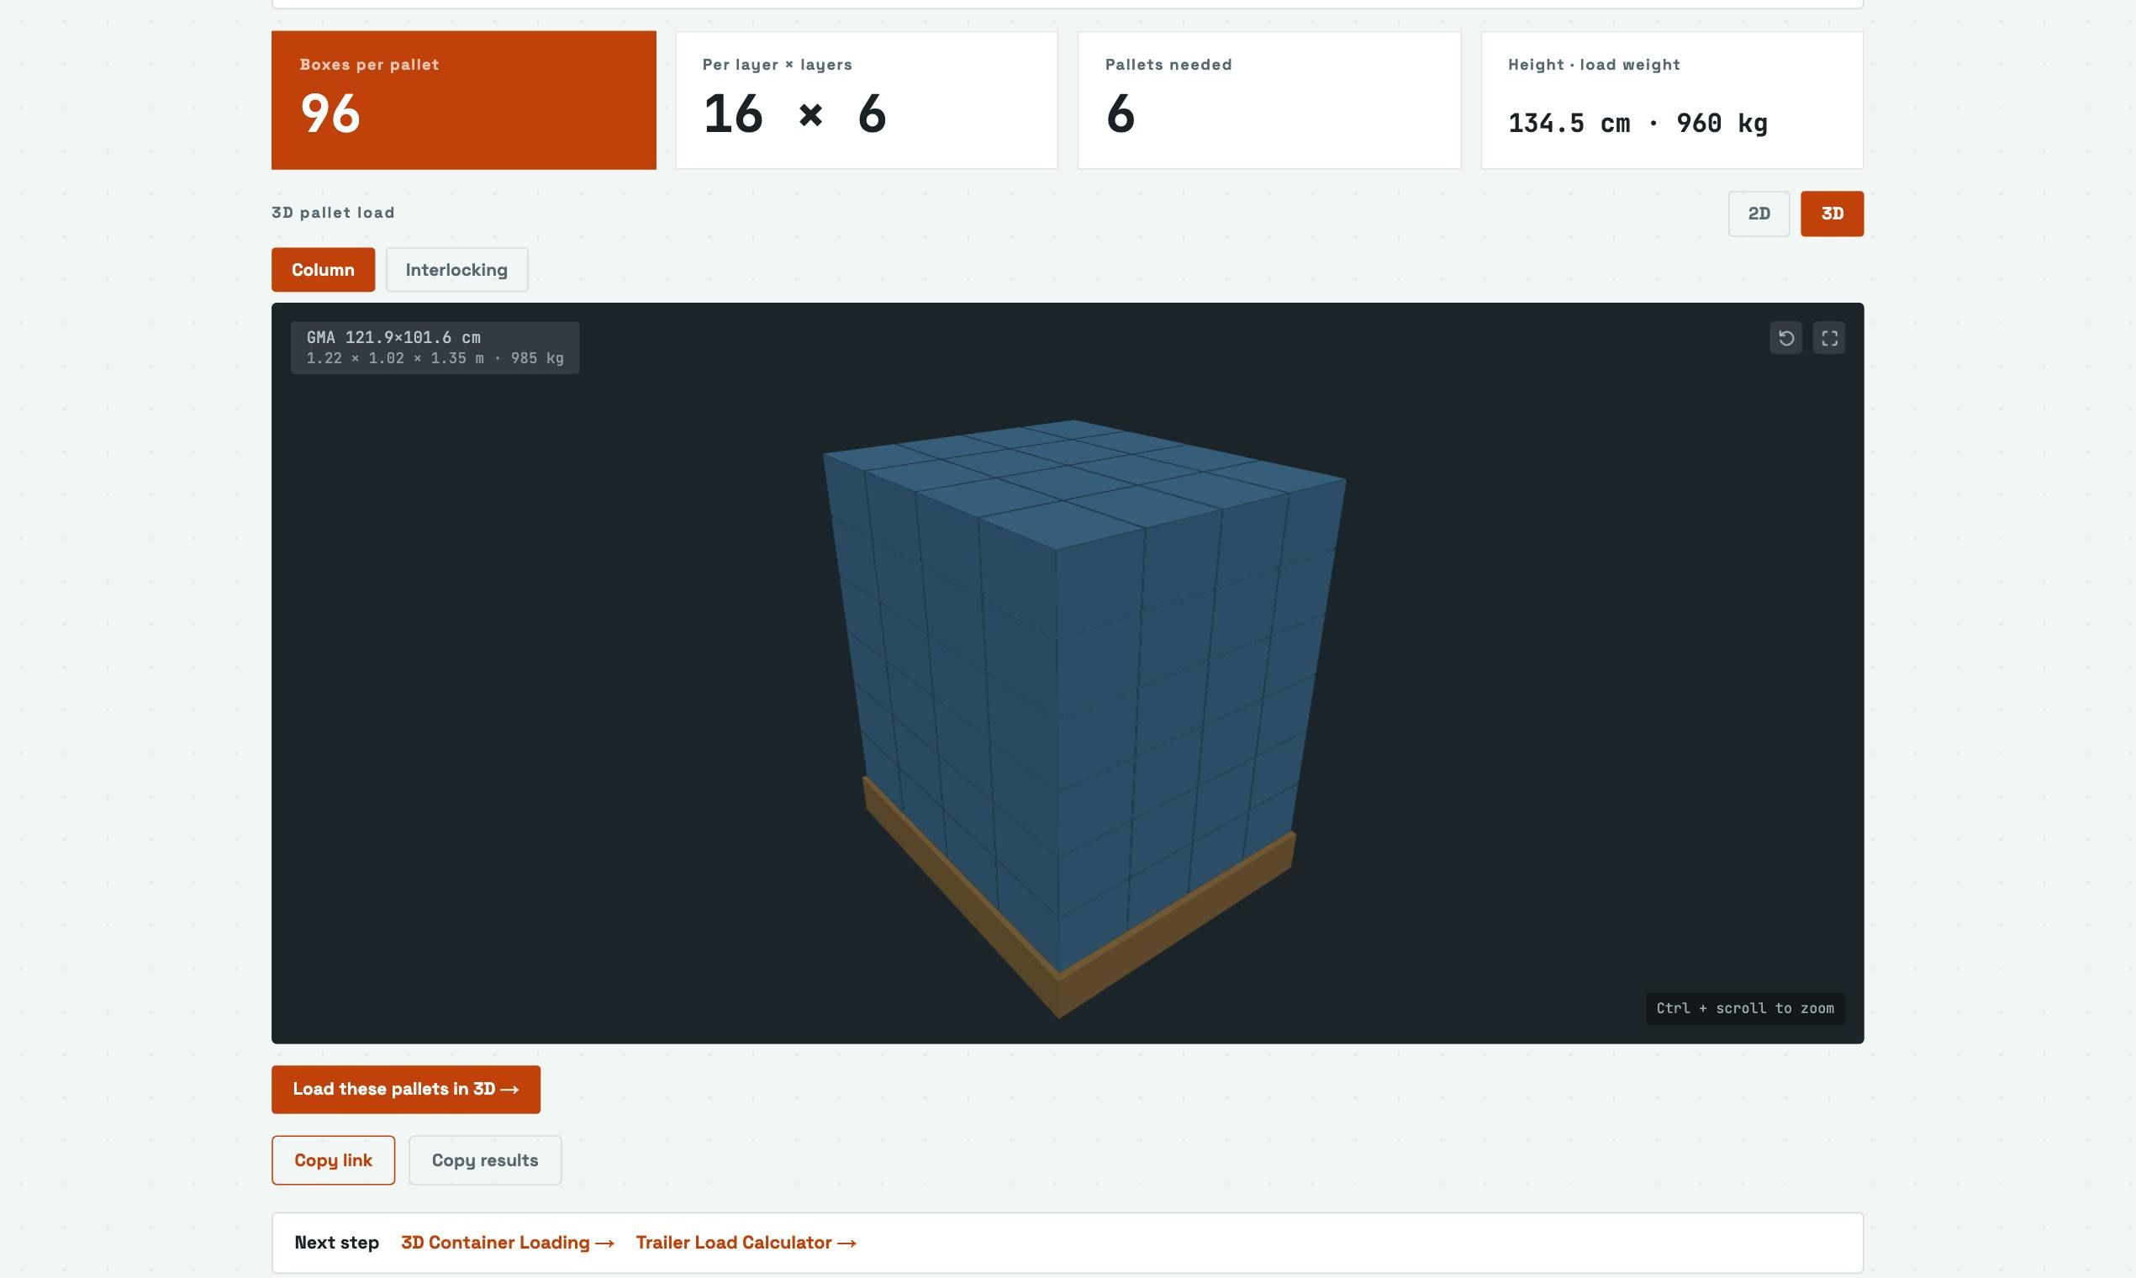Click the 'Pallets needed' label
Screen dimensions: 2136x1278
1168,65
